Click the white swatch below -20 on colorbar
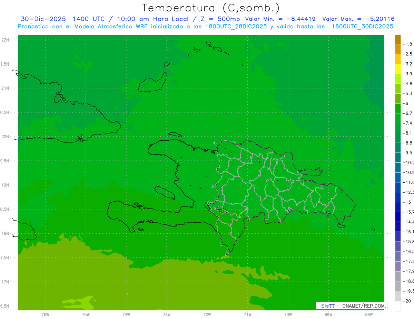Screen dimensions: 414x319 [x=398, y=306]
